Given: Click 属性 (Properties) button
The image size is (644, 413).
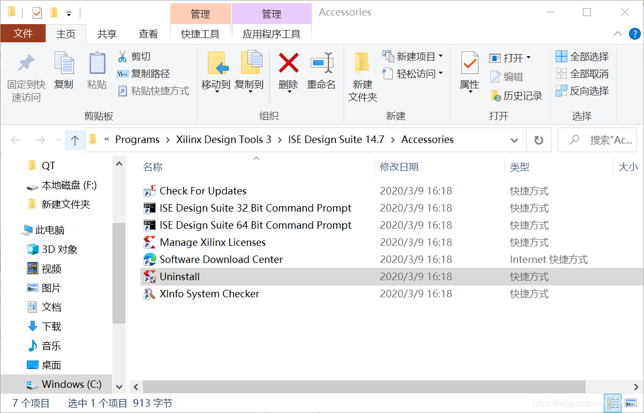Looking at the screenshot, I should coord(469,73).
